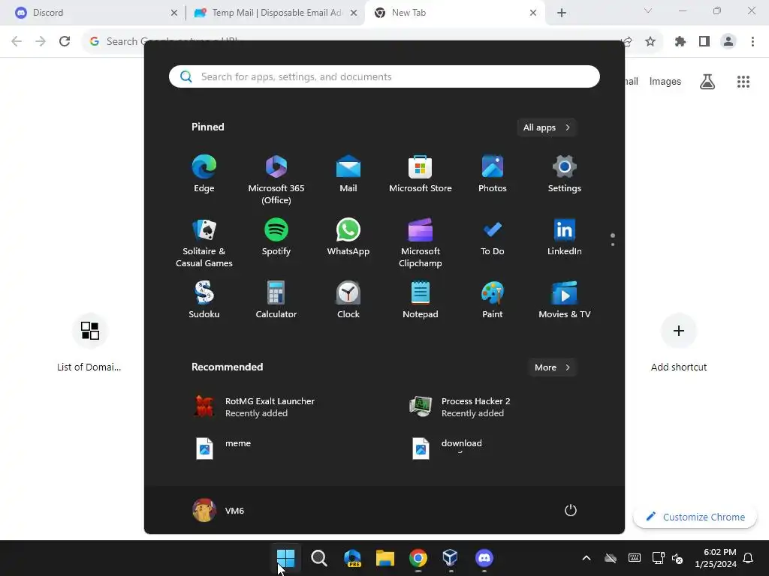The width and height of the screenshot is (769, 576).
Task: Open Discord from taskbar
Action: point(484,558)
